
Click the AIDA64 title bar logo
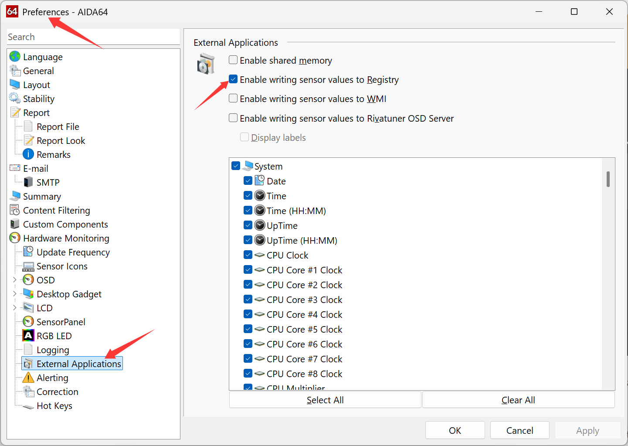pos(12,11)
